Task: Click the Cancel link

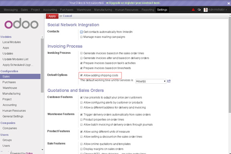Action: click(67, 16)
